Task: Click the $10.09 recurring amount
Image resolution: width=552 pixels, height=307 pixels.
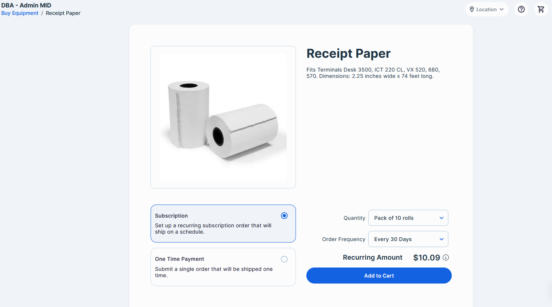Action: click(x=426, y=257)
